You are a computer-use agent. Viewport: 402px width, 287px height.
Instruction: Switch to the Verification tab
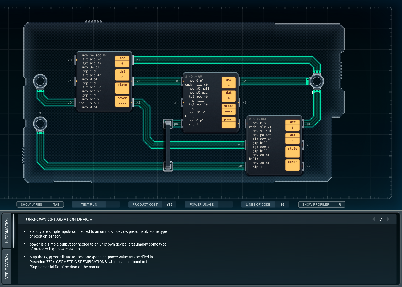(7, 266)
